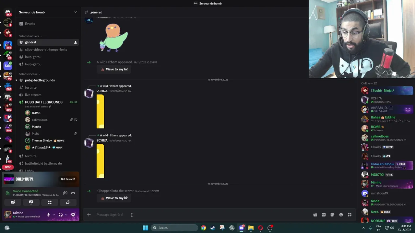Open the emoji picker
Screen dimensions: 415x233
341,215
